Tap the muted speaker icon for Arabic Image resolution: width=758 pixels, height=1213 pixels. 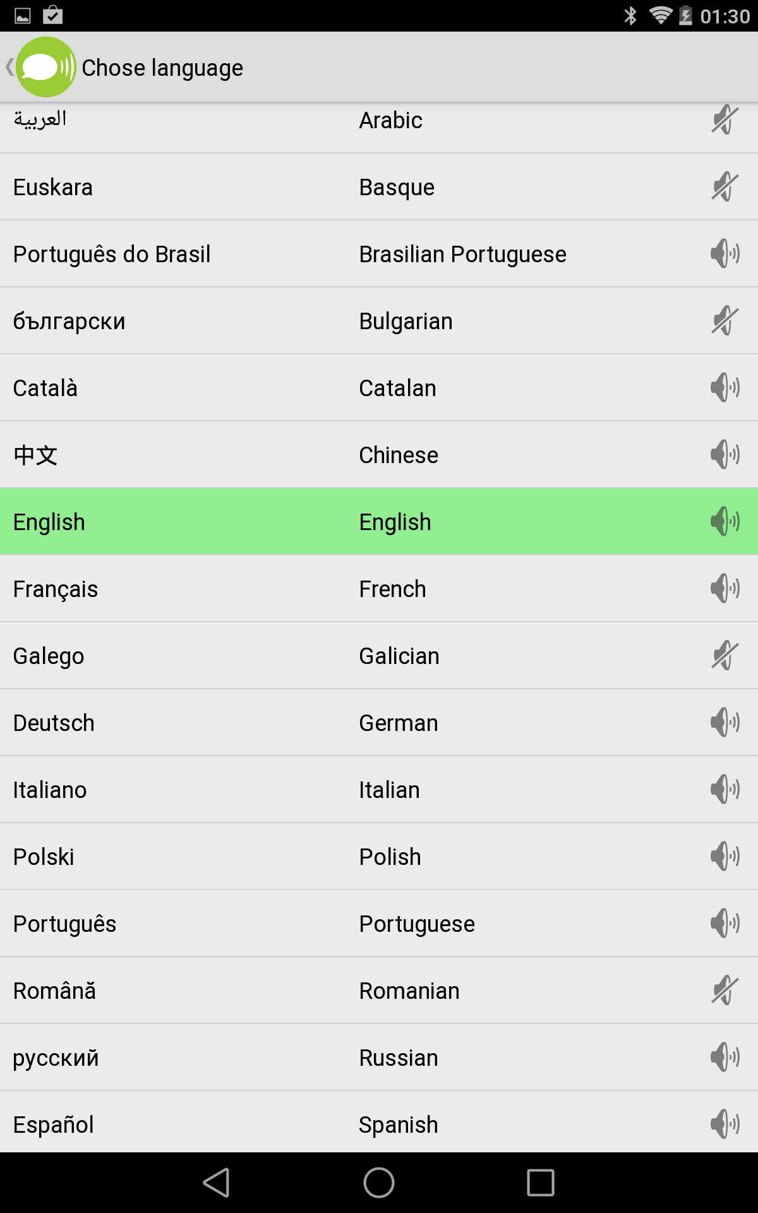click(x=725, y=120)
